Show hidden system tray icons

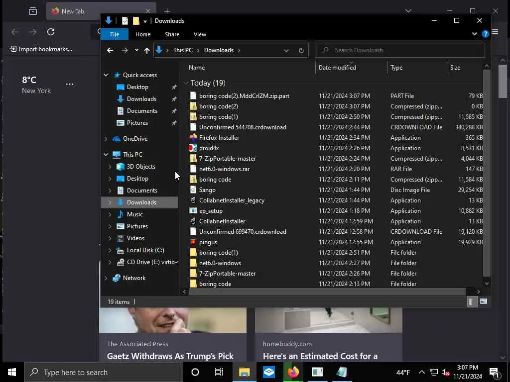[421, 372]
